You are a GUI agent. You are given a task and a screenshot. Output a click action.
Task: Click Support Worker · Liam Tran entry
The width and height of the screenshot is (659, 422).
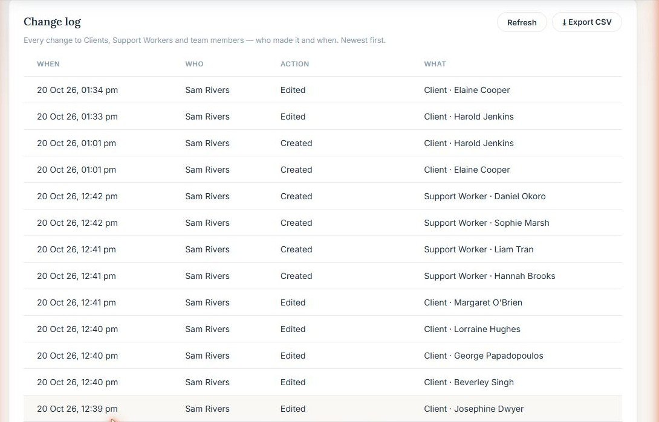pos(479,249)
